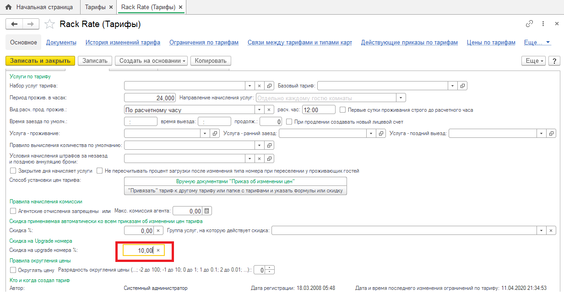Copy link via the chain icon

[x=529, y=24]
